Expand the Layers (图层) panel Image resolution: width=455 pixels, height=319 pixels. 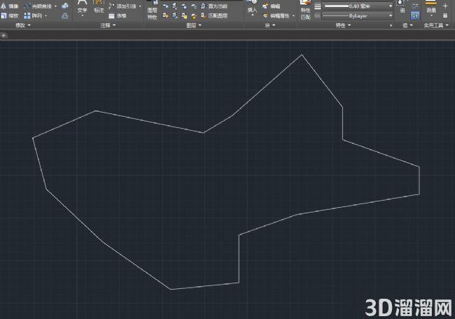[x=193, y=25]
